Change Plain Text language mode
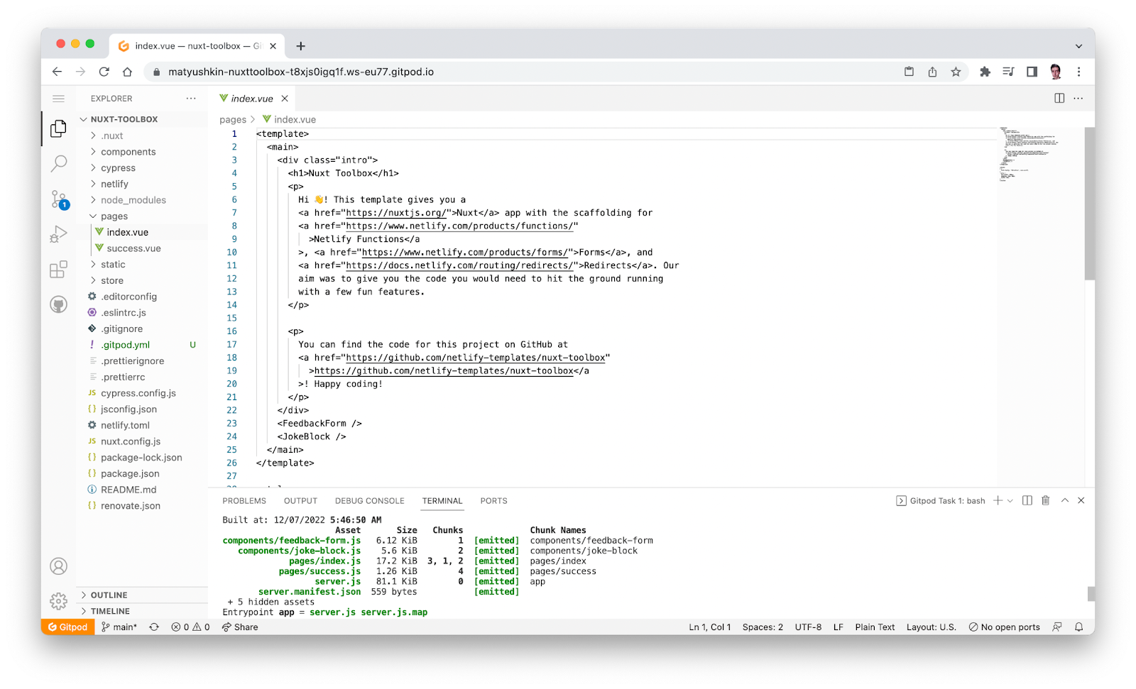The height and width of the screenshot is (689, 1136). coord(875,627)
